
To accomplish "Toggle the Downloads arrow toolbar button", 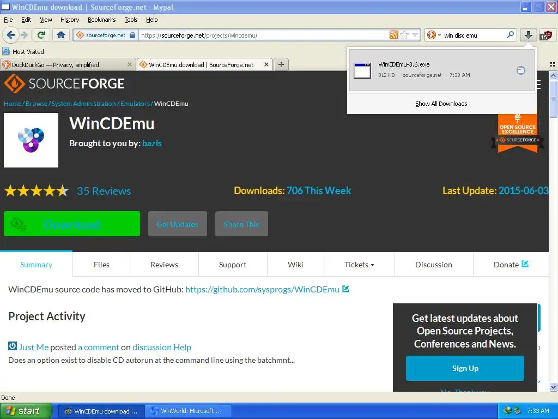I will point(528,35).
